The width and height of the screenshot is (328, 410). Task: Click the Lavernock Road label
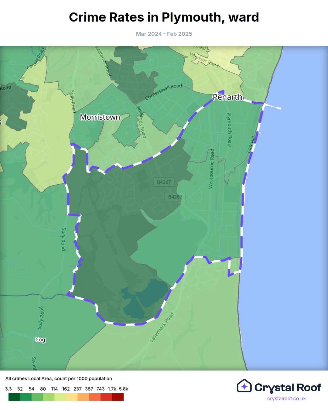click(x=162, y=327)
